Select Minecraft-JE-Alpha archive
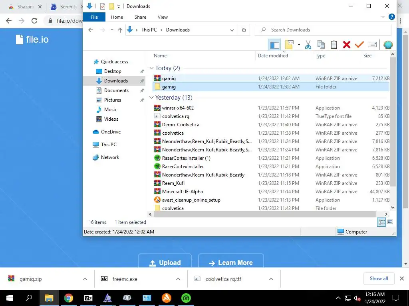This screenshot has height=306, width=409. click(271, 192)
